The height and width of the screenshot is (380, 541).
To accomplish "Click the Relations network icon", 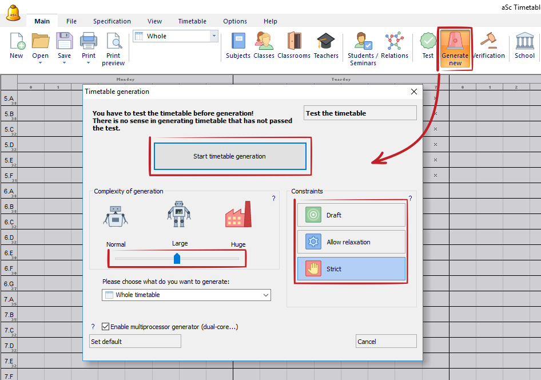I will [394, 42].
